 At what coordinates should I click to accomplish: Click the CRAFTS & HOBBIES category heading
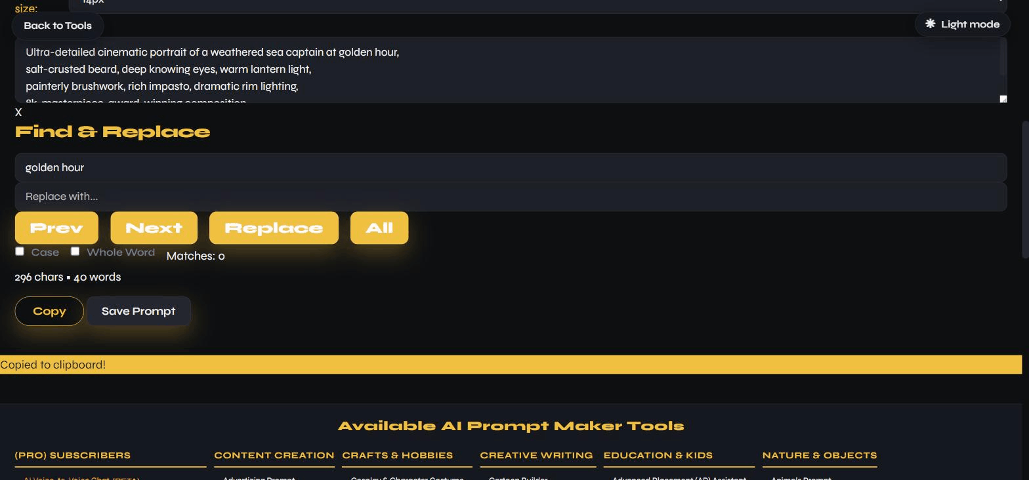[x=397, y=455]
